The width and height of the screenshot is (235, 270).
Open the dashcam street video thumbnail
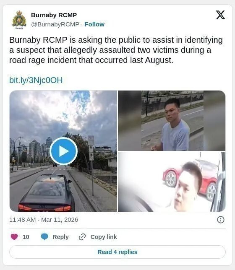63,151
